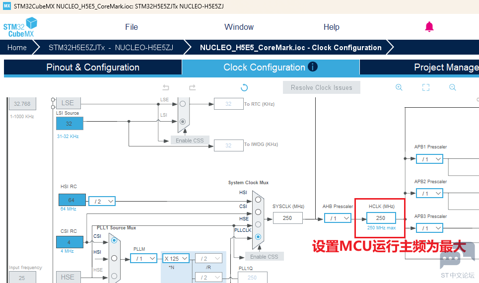Select HSE in System Clock Mux
Viewport: 479px width, 283px height.
click(x=258, y=224)
